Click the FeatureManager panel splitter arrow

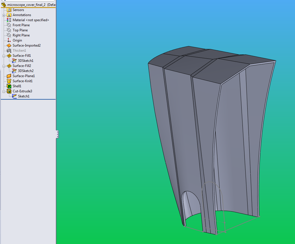coord(57,134)
